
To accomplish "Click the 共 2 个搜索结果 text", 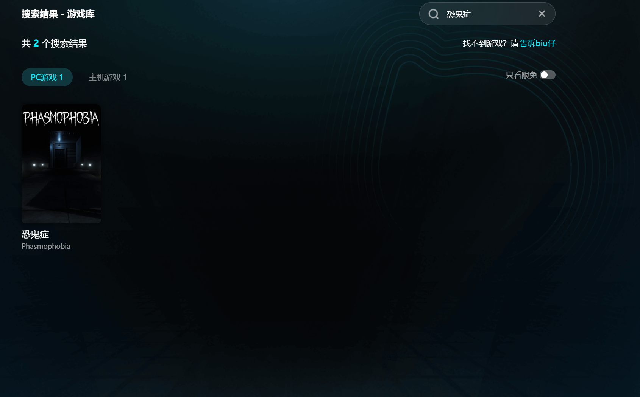I will pyautogui.click(x=54, y=43).
